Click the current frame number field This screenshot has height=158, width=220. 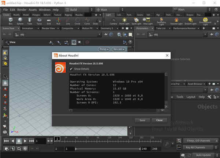coord(40,141)
